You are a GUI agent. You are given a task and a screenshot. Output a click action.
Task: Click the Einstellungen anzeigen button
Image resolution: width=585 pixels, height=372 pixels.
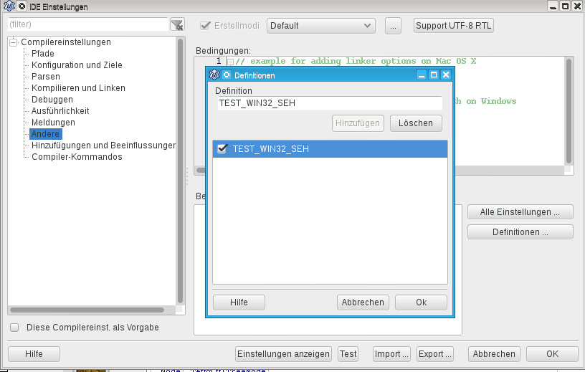coord(284,354)
